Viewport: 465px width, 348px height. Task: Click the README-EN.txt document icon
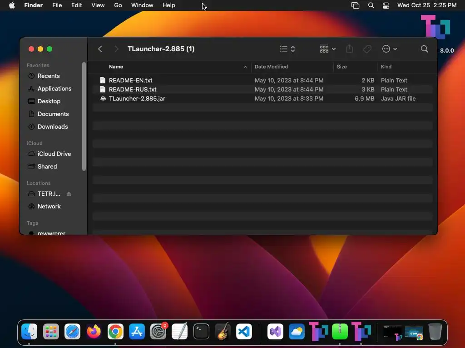103,80
